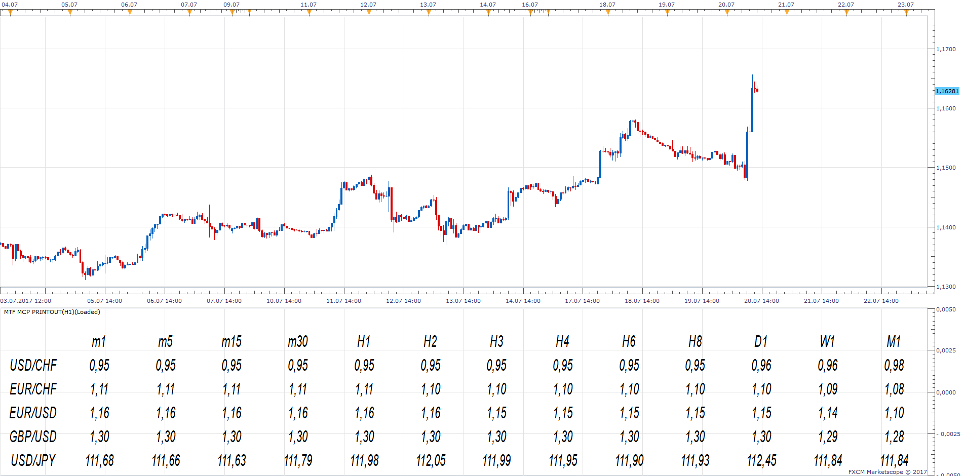Screen dimensions: 964x476
Task: Select the MTF MCP PRINTOUT(H1) indicator label
Action: 52,312
